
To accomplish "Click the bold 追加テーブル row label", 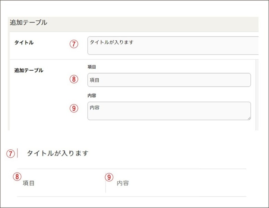I will pos(29,70).
